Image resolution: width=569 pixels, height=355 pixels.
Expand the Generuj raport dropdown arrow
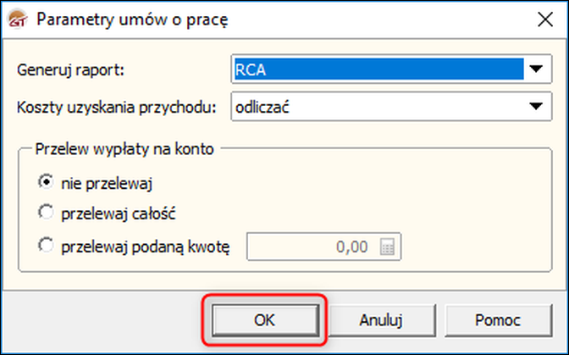[x=535, y=69]
